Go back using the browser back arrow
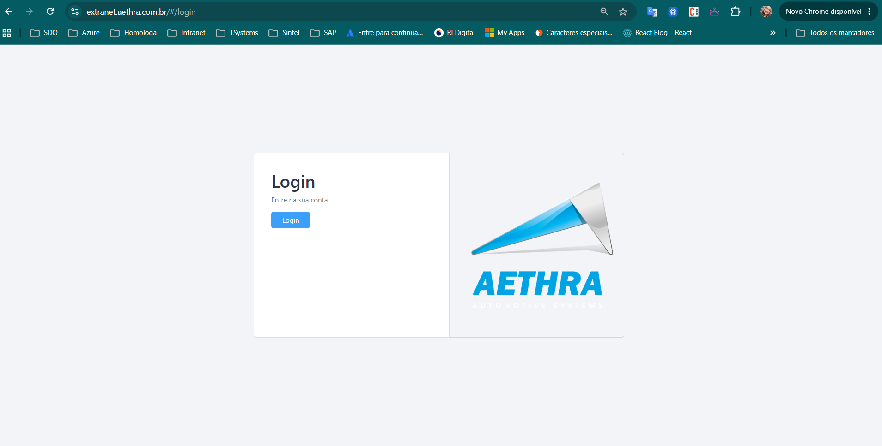882x446 pixels. point(9,12)
